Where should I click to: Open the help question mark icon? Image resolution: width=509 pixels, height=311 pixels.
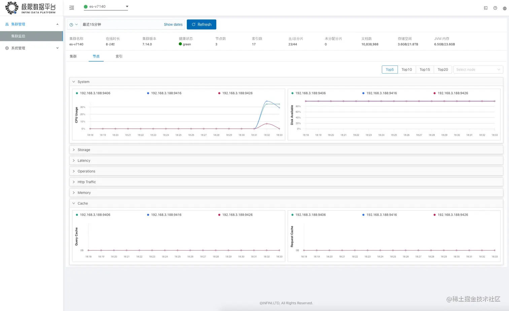pyautogui.click(x=495, y=8)
